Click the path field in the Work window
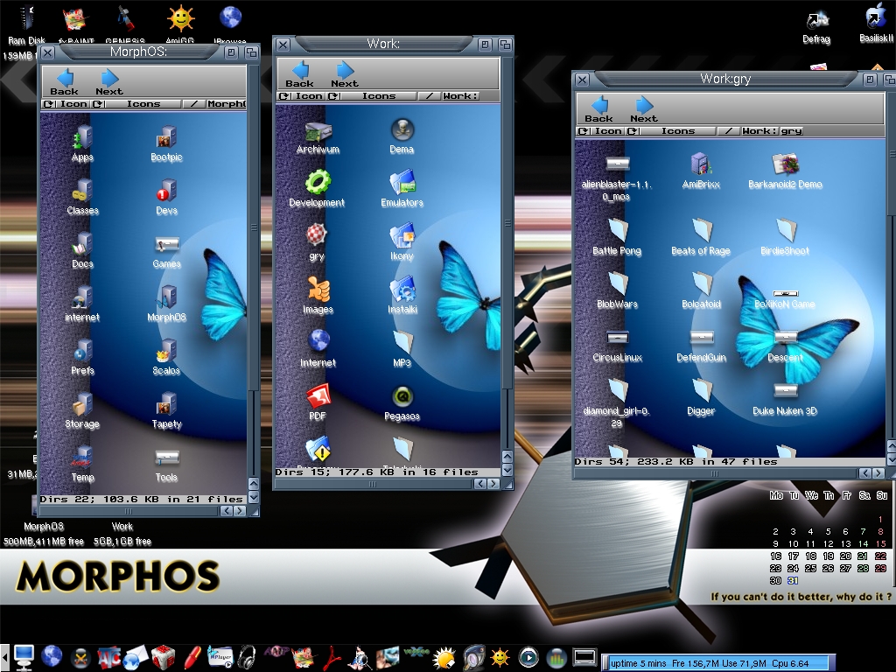This screenshot has width=896, height=672. tap(460, 96)
